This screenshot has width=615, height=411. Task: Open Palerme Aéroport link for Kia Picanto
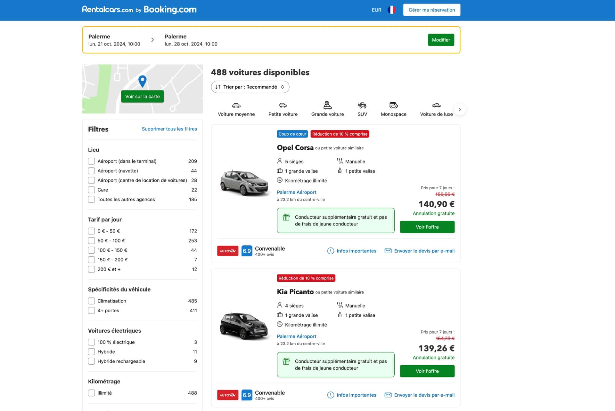point(296,336)
